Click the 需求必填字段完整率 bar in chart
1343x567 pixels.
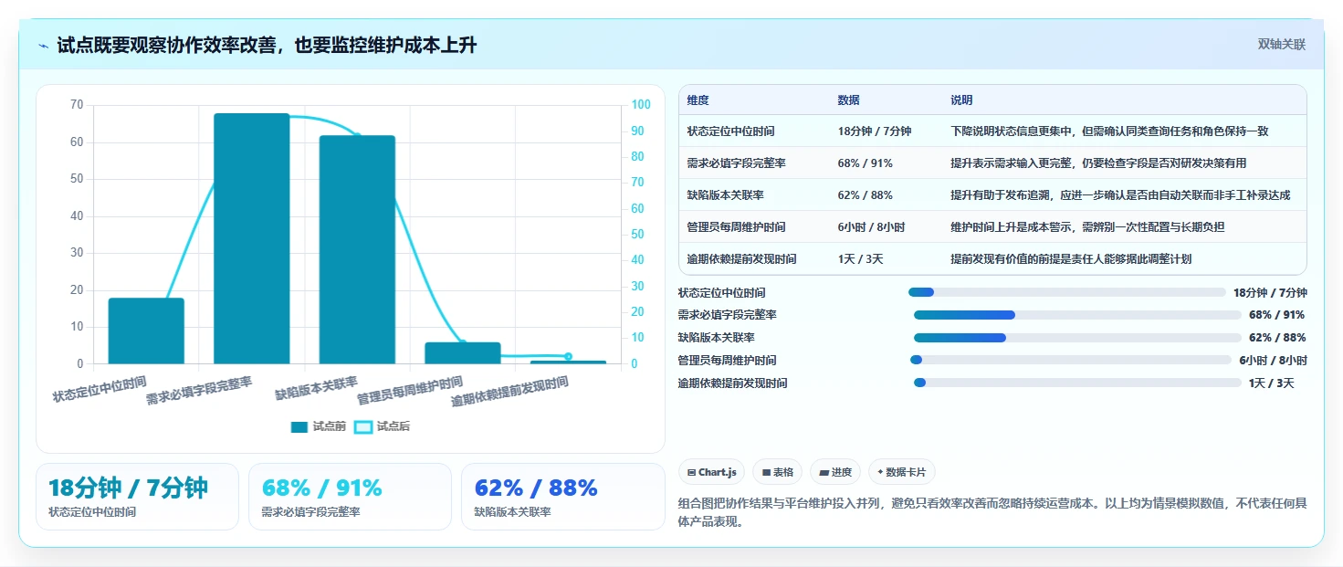tap(252, 238)
